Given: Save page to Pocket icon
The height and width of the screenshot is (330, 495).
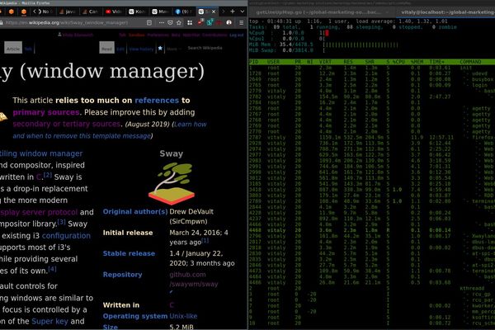Looking at the screenshot, I should coord(170,23).
